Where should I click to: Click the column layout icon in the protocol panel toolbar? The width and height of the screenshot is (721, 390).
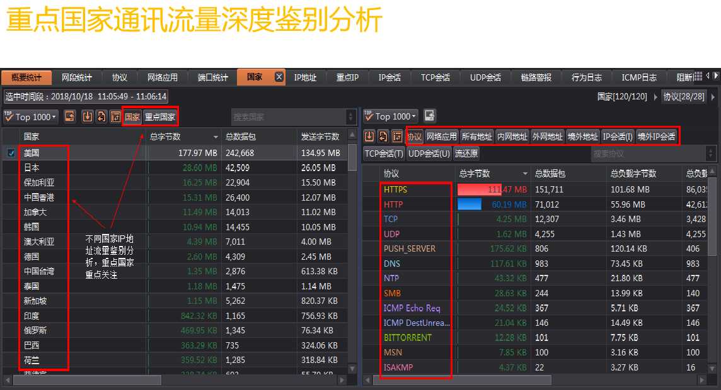tap(397, 136)
